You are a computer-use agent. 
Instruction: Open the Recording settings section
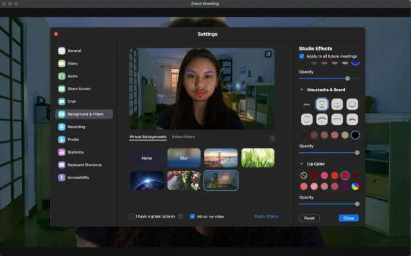(x=76, y=127)
